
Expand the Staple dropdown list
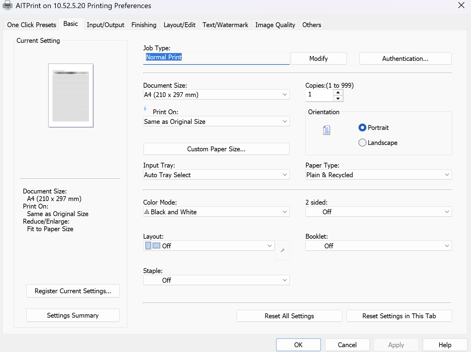216,280
